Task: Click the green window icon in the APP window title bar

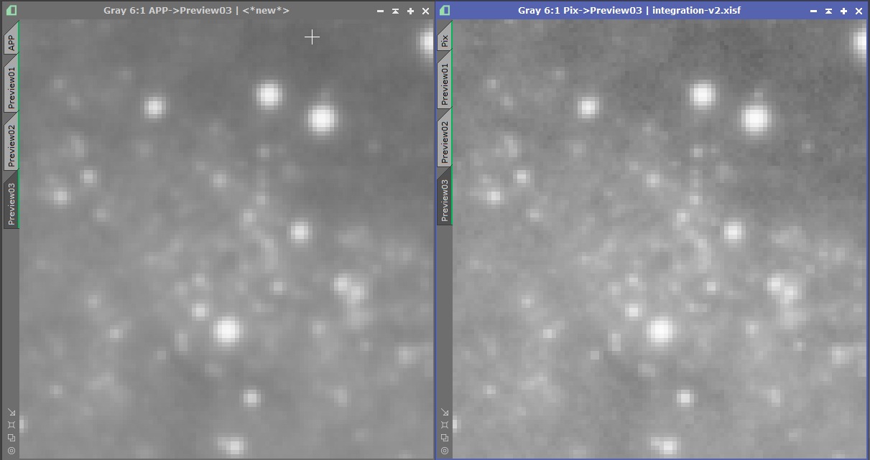Action: (x=11, y=11)
